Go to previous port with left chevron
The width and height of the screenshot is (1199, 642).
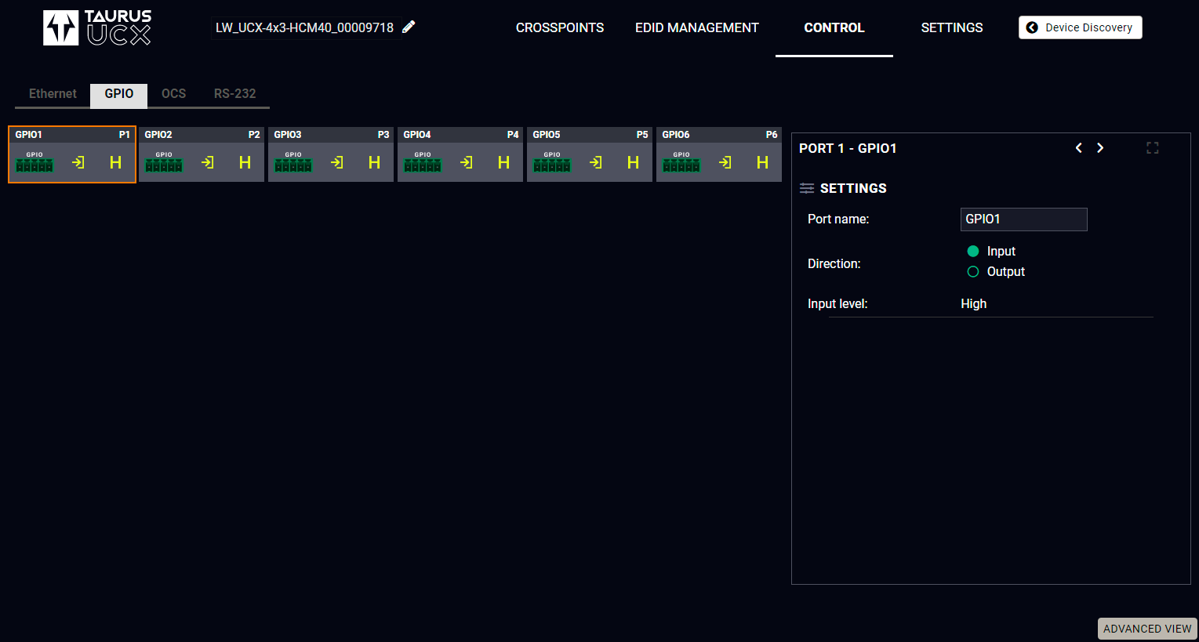1079,148
